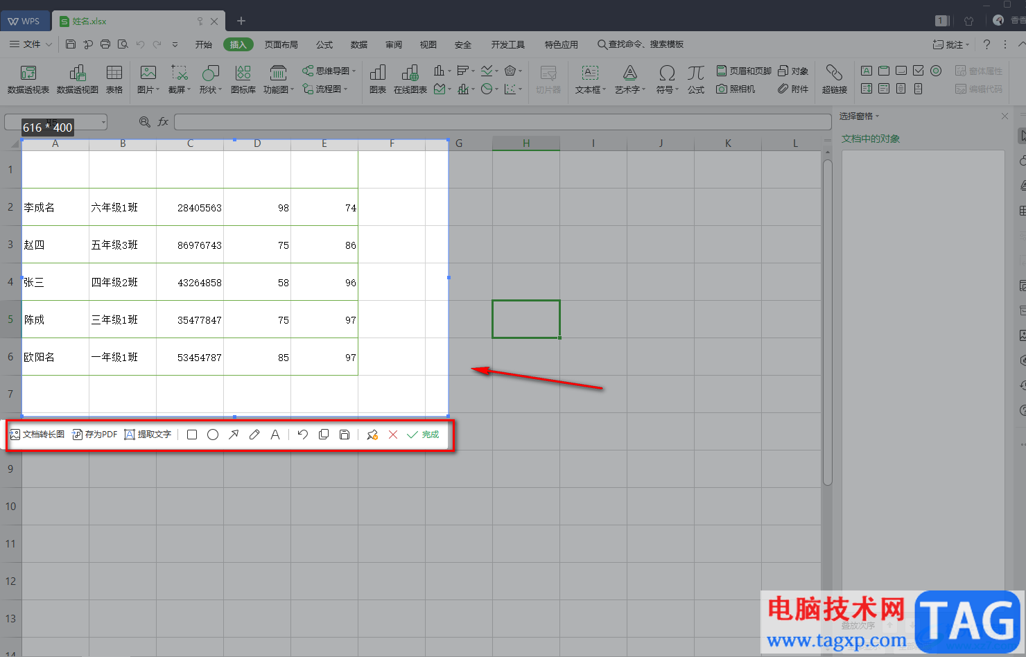1026x657 pixels.
Task: Insert a radio button form control
Action: pyautogui.click(x=936, y=71)
